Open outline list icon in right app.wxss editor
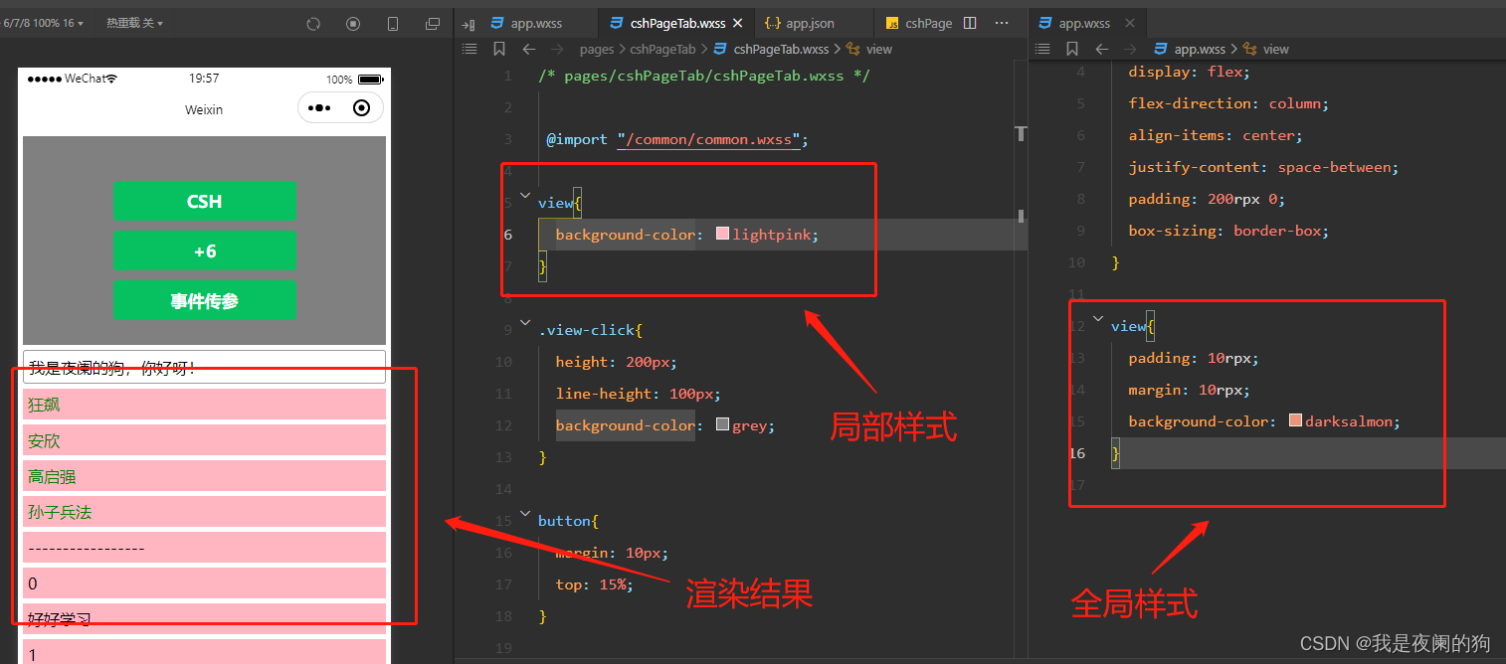1506x664 pixels. click(x=1042, y=49)
